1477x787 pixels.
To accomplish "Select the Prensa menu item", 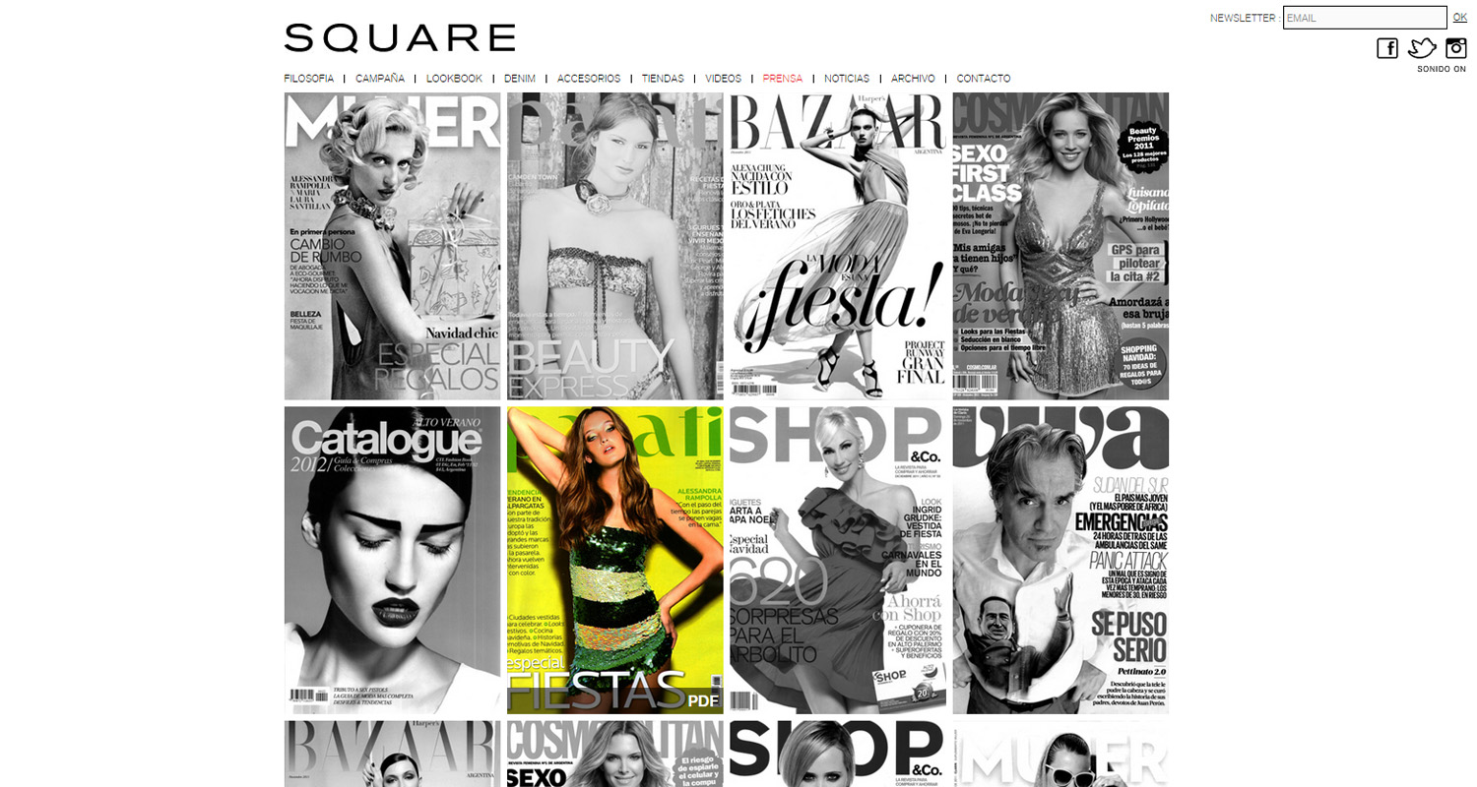I will tap(783, 79).
